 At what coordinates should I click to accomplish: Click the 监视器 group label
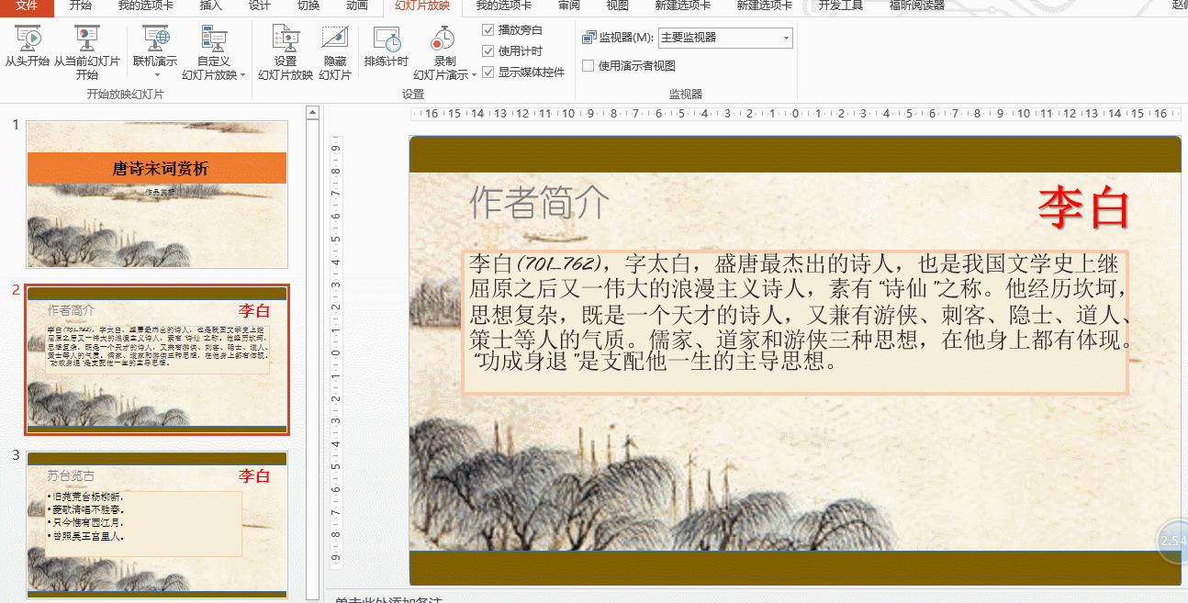[x=685, y=94]
